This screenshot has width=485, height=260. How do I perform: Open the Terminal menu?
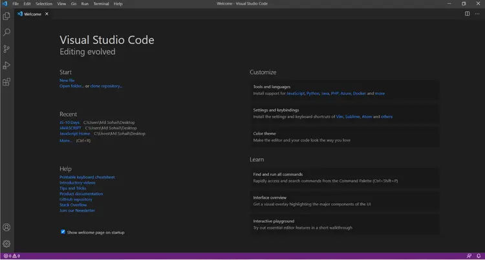click(101, 4)
